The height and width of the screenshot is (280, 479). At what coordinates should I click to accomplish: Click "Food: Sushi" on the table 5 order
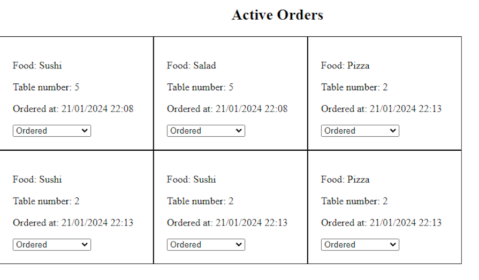37,66
